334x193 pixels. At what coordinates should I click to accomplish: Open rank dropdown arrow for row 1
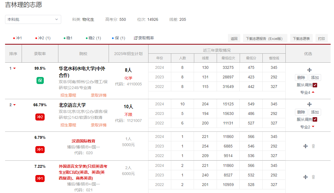tap(15, 68)
